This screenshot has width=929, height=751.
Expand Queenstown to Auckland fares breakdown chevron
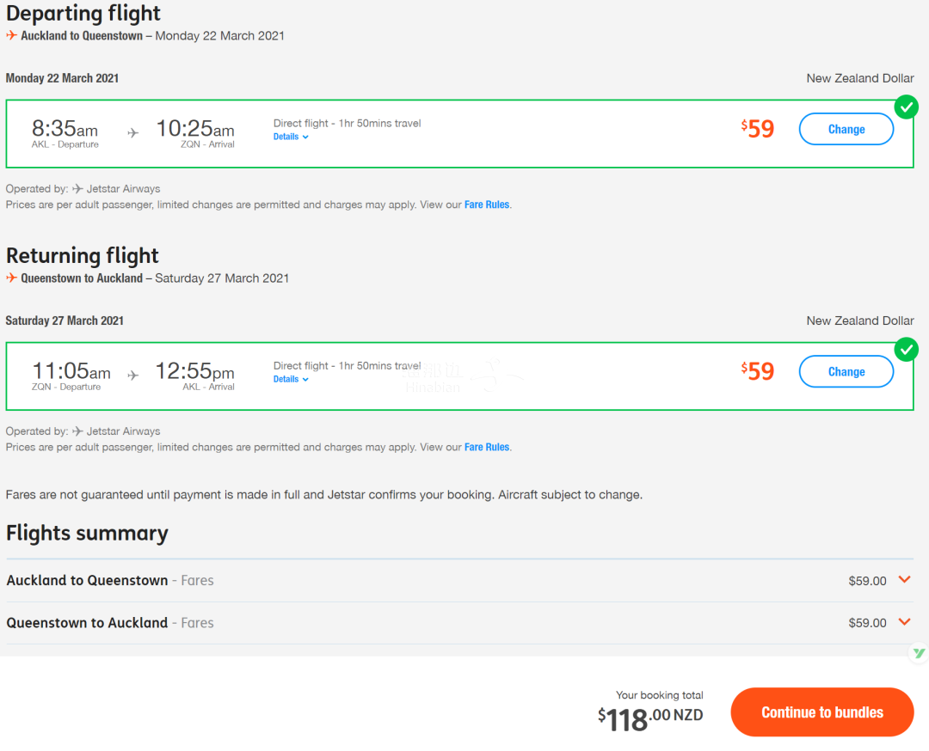[x=904, y=622]
